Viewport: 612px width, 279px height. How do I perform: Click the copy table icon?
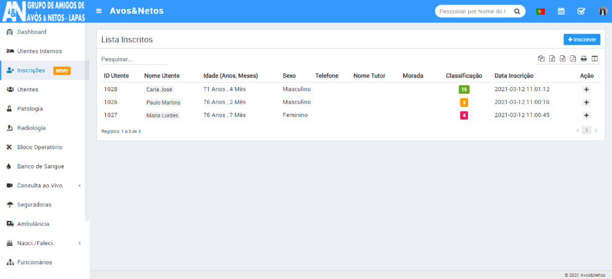click(x=541, y=59)
